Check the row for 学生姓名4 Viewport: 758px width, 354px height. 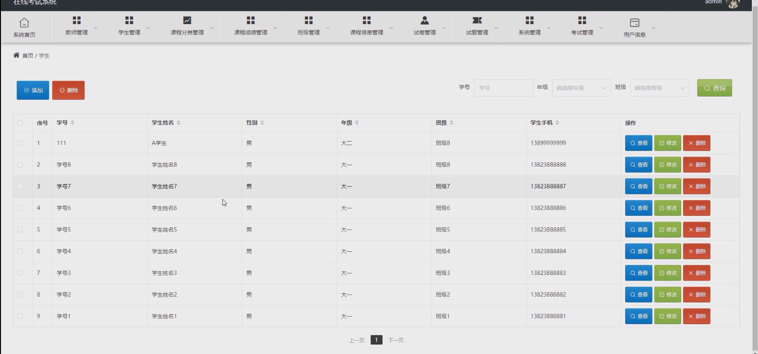coord(20,251)
